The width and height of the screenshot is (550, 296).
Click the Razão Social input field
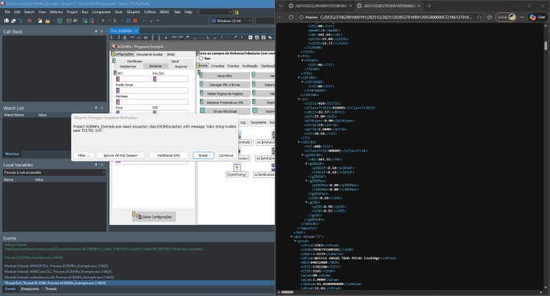tap(152, 90)
